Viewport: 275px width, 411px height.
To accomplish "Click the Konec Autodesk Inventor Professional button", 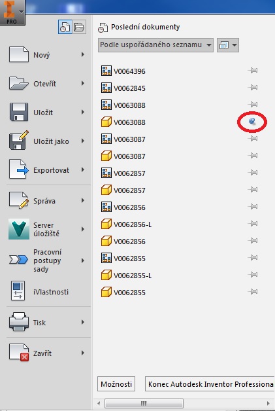I will tap(210, 384).
